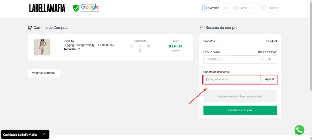Open the 'Não sei meu CEP' link

coord(267,52)
